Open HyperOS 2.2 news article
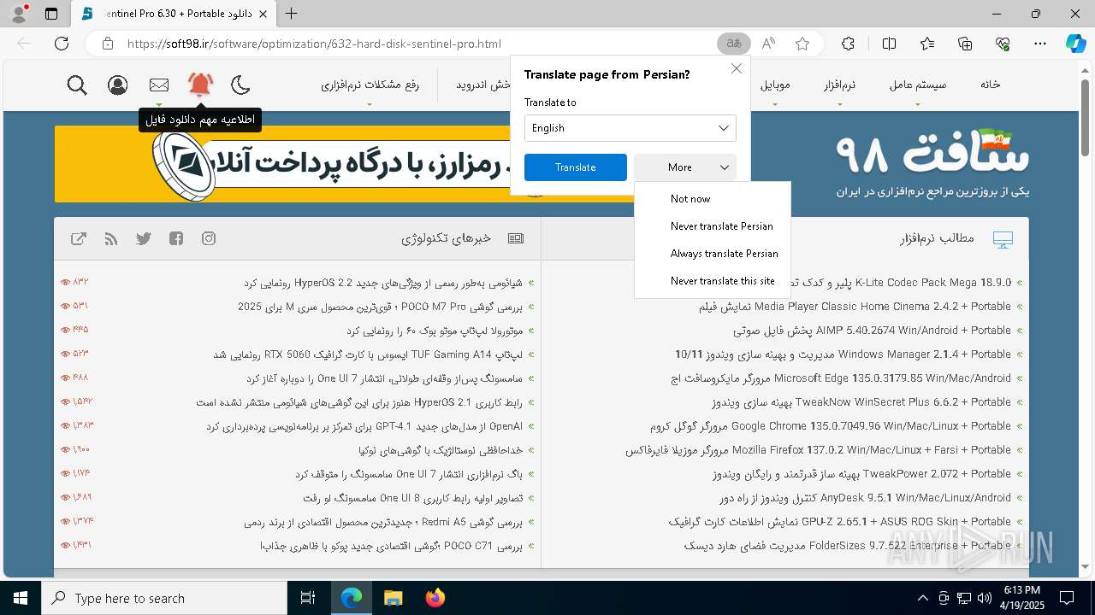 (x=382, y=282)
